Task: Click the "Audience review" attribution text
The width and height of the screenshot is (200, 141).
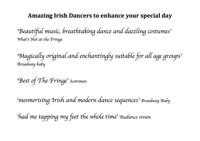Action: (135, 117)
